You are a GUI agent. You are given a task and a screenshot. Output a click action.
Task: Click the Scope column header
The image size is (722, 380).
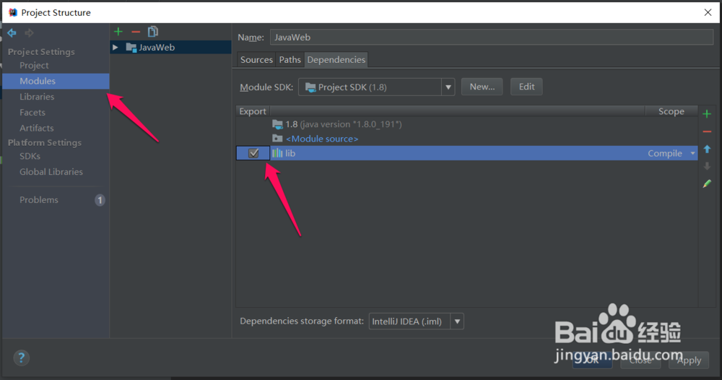[671, 111]
